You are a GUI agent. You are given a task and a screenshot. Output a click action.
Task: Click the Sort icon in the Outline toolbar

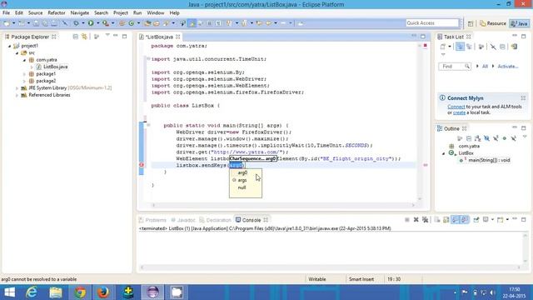477,138
